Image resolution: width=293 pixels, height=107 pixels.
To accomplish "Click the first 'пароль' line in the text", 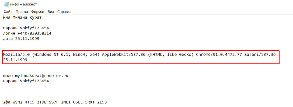I will point(26,28).
